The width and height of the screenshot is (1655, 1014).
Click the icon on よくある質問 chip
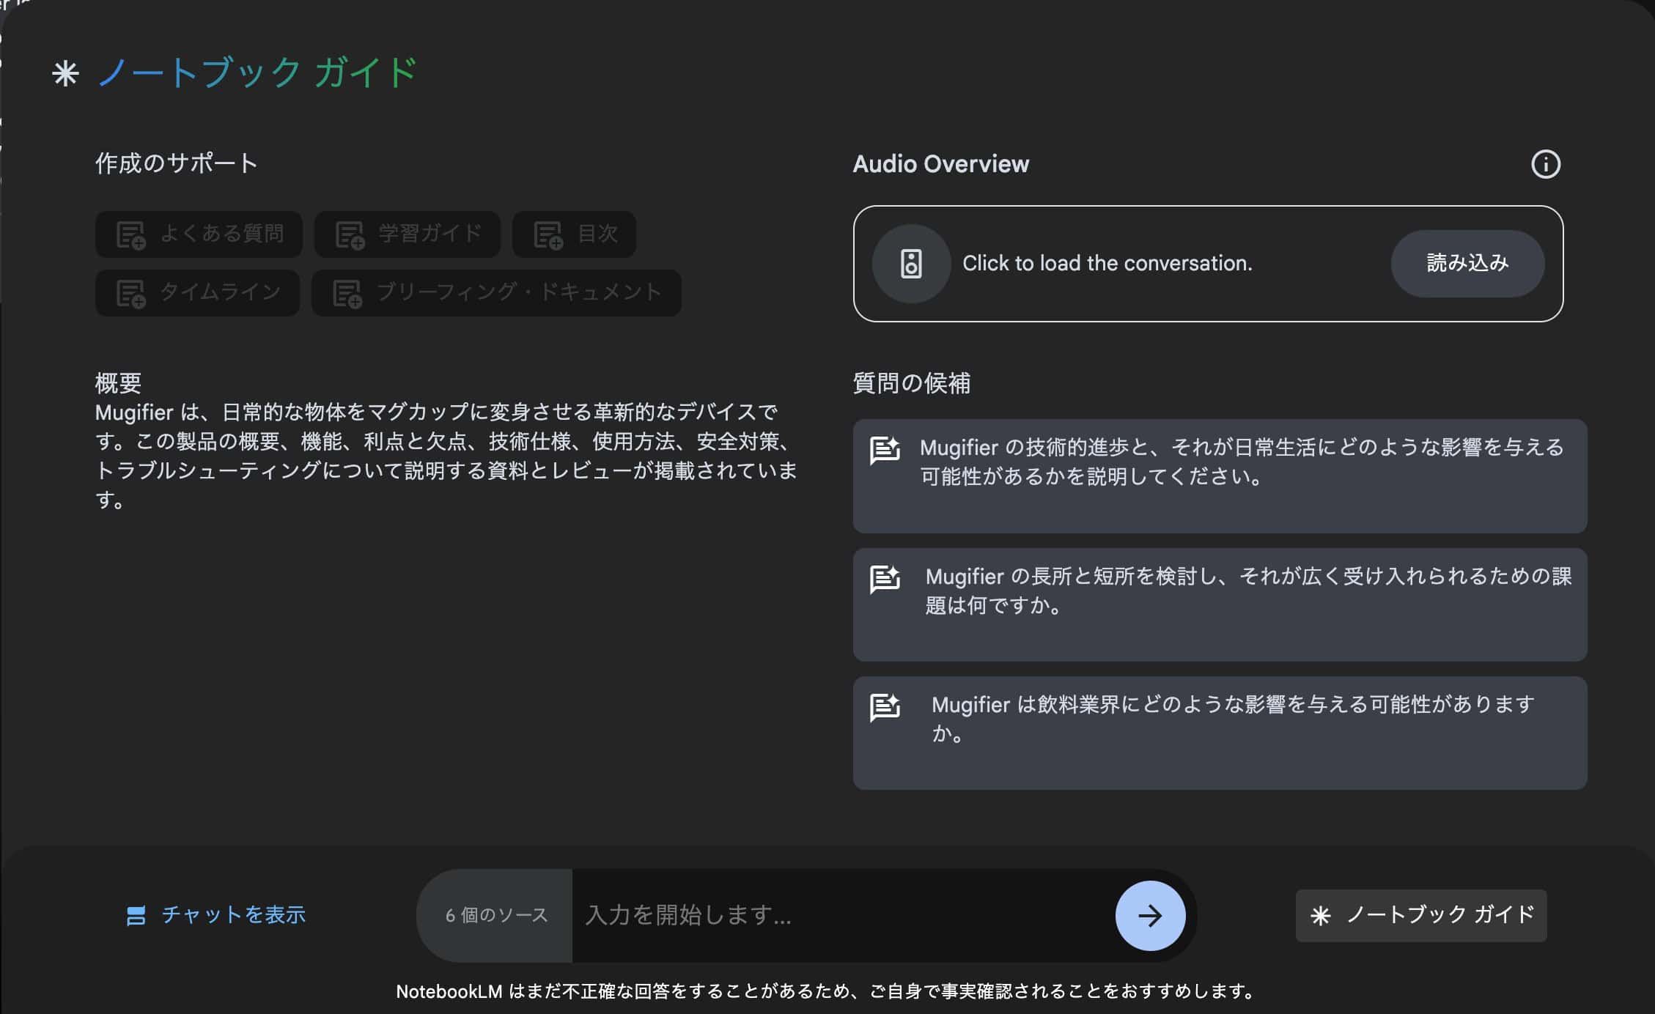(x=131, y=235)
